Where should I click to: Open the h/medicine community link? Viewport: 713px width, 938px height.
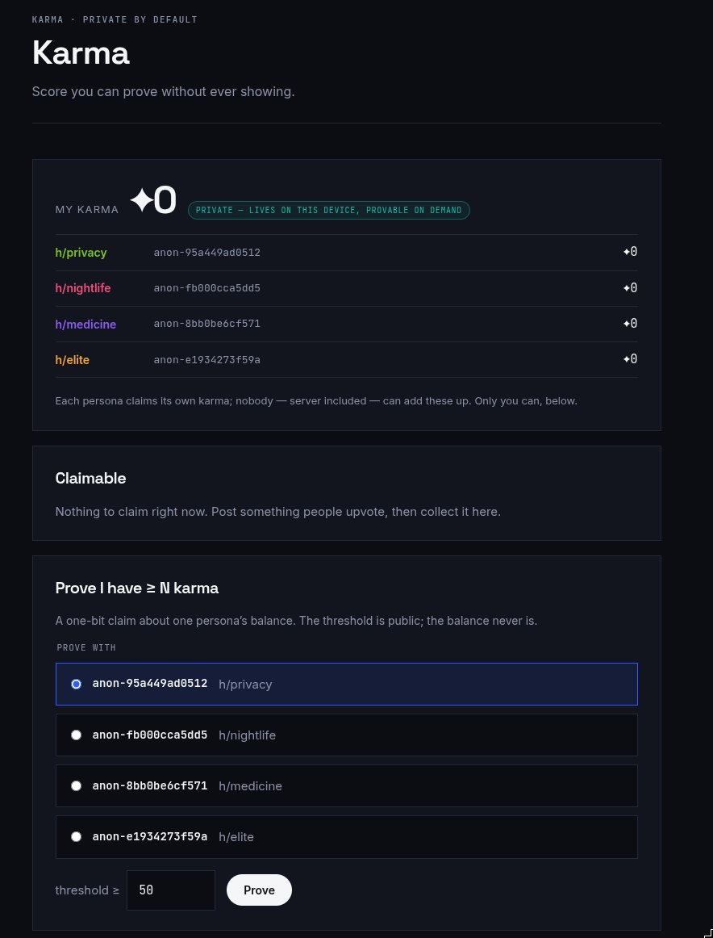pos(85,325)
